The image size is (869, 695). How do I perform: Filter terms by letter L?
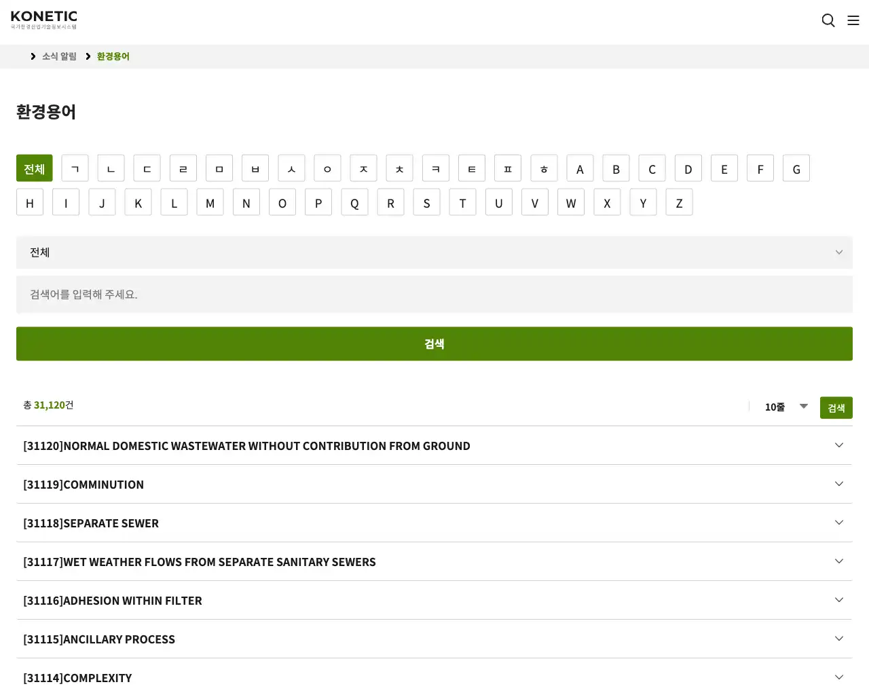[174, 202]
